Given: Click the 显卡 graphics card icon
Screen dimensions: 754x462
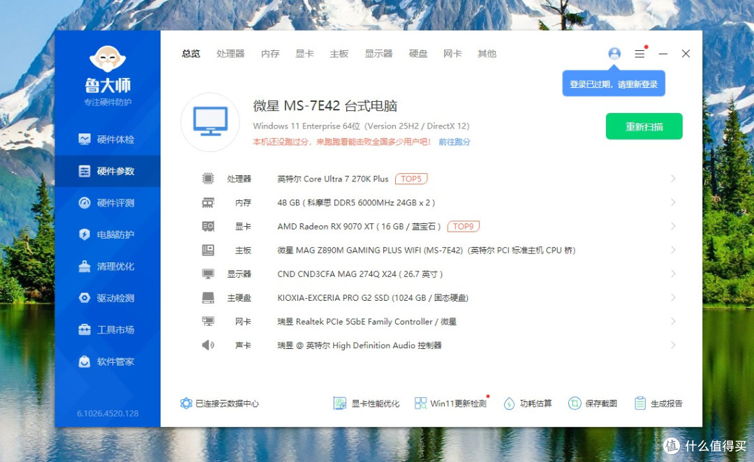Looking at the screenshot, I should pyautogui.click(x=208, y=226).
